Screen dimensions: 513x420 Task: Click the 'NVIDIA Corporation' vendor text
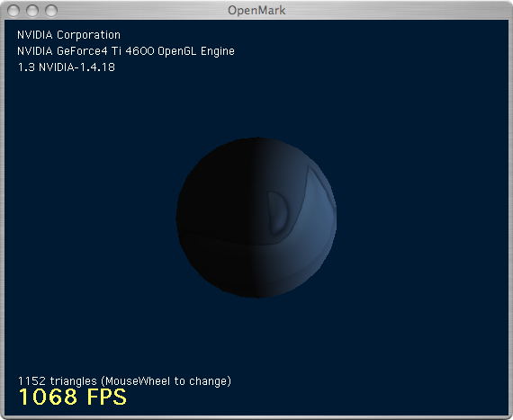[68, 35]
